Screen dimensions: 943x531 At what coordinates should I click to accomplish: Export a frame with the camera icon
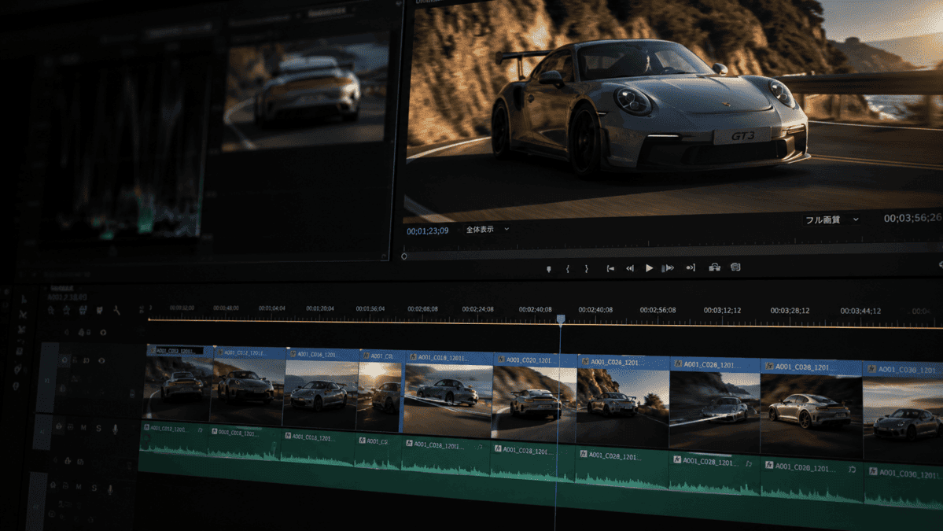pos(735,267)
